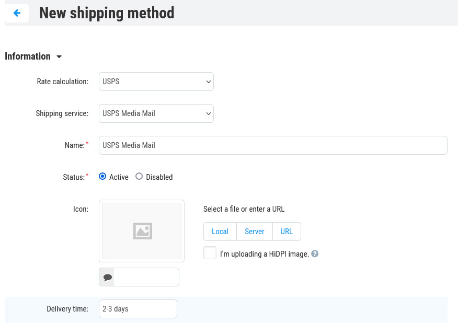Viewport: 458px width, 323px height.
Task: Set status to Disabled
Action: coord(139,177)
